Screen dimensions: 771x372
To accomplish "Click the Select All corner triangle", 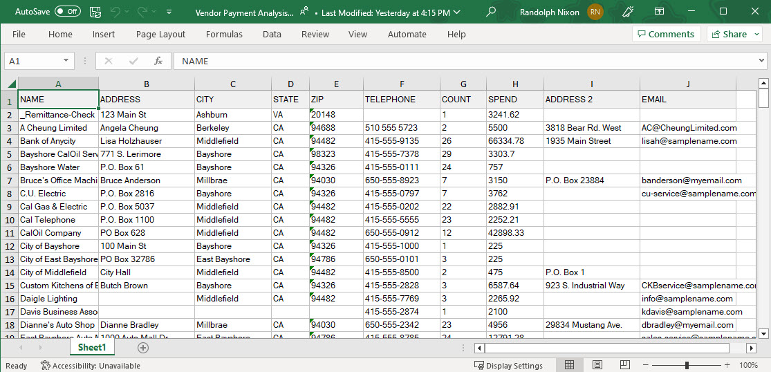I will click(x=12, y=84).
